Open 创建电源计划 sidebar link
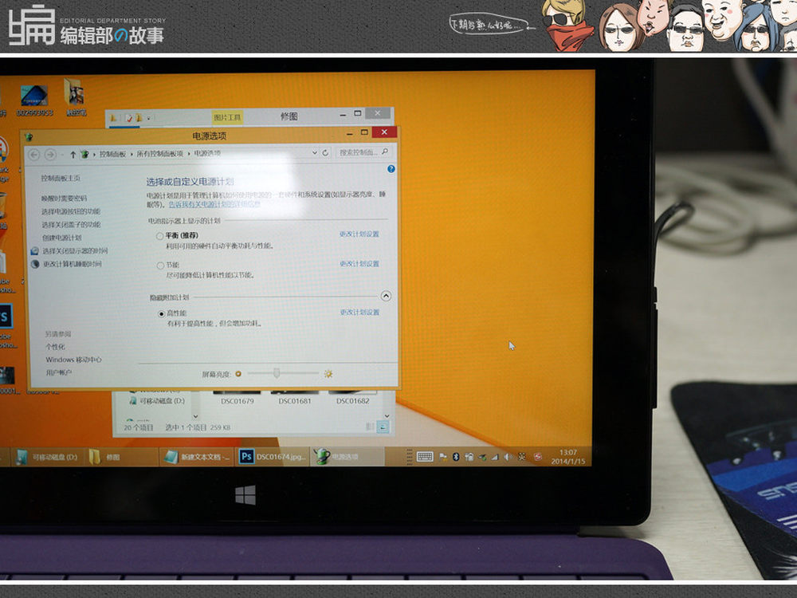 (62, 238)
